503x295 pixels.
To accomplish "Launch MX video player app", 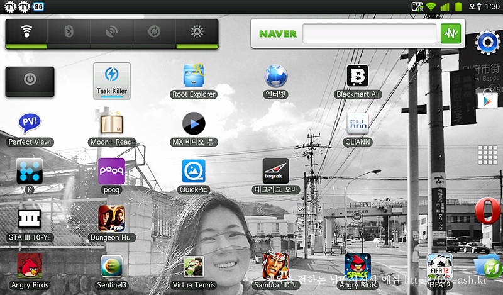I will [x=194, y=129].
